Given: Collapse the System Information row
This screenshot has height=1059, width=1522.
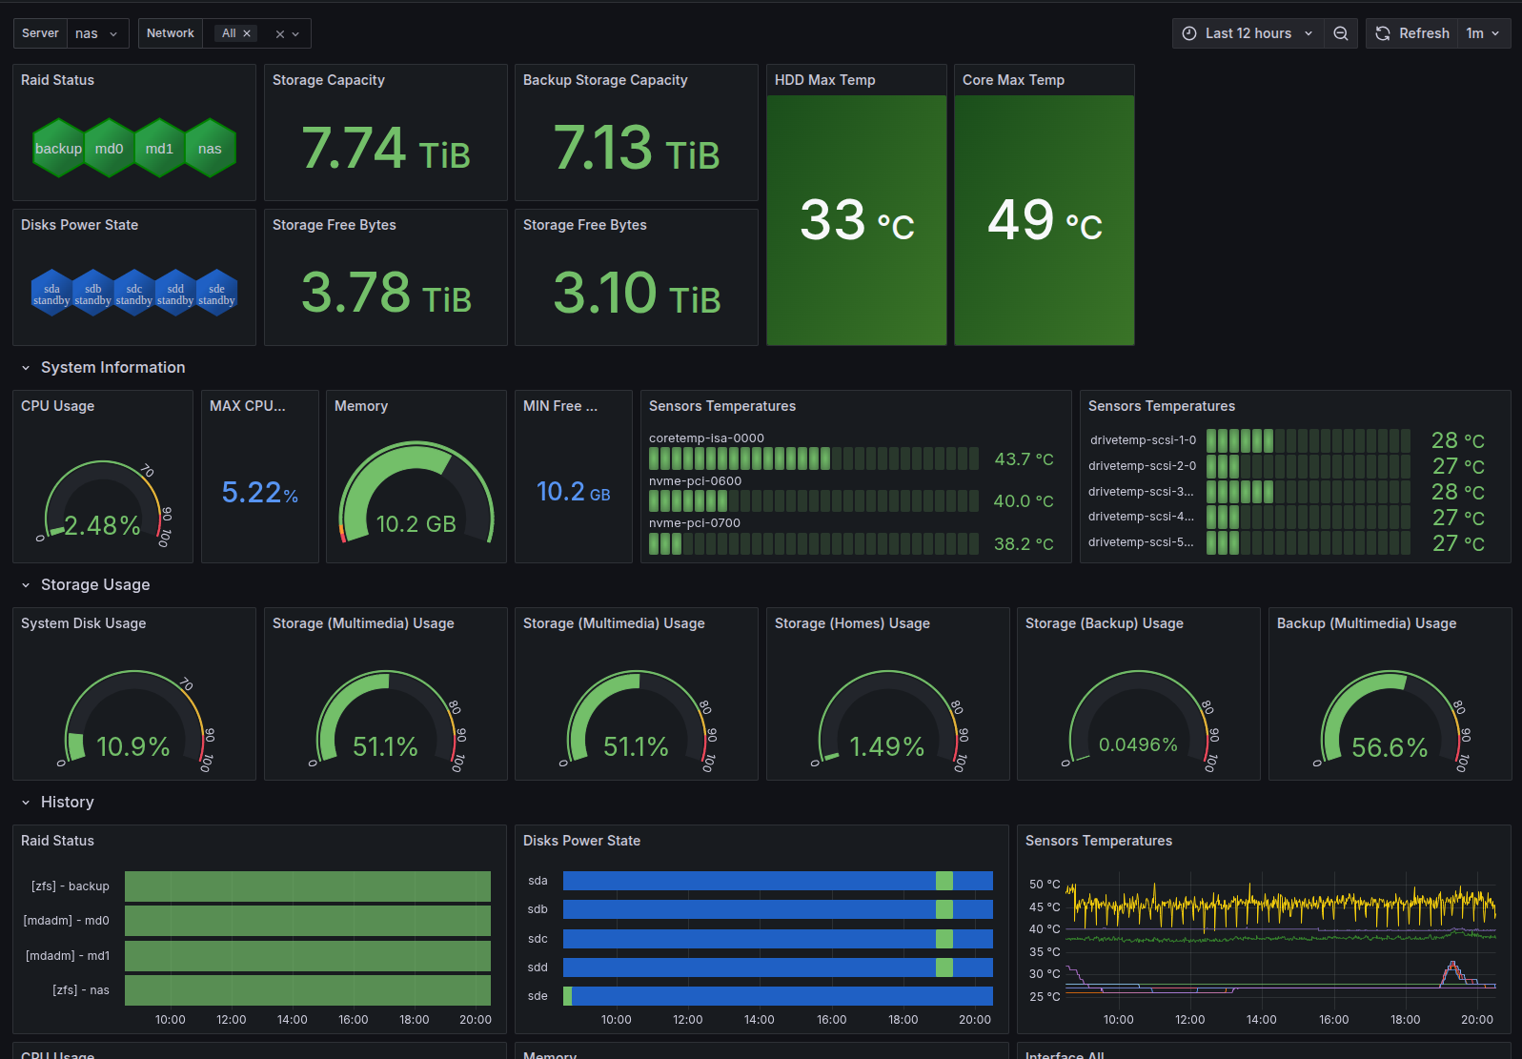Looking at the screenshot, I should tap(26, 368).
